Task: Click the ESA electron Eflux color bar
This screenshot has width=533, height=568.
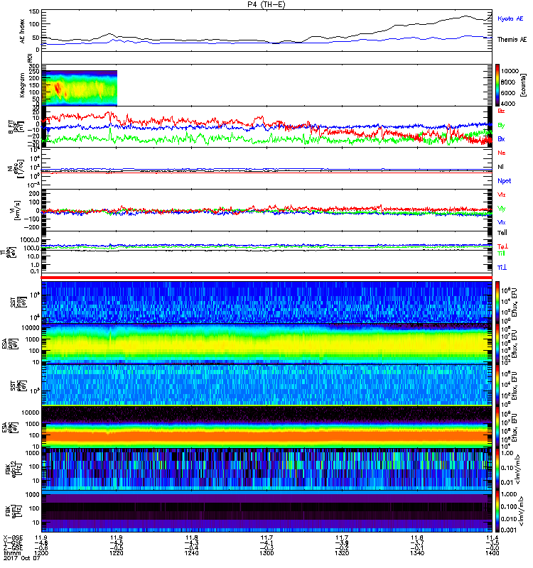Action: (497, 427)
